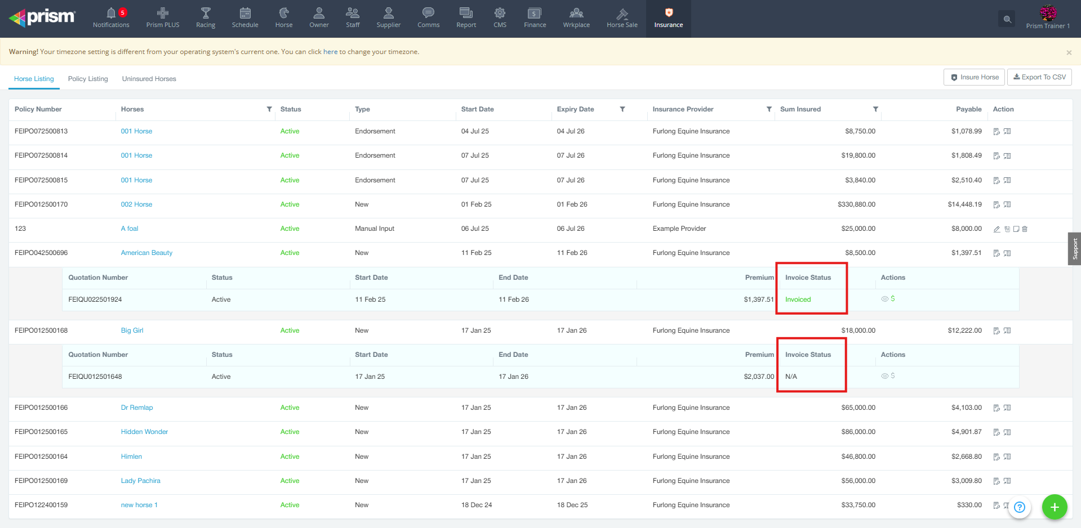Click the blue help question mark icon
1081x528 pixels.
tap(1019, 507)
